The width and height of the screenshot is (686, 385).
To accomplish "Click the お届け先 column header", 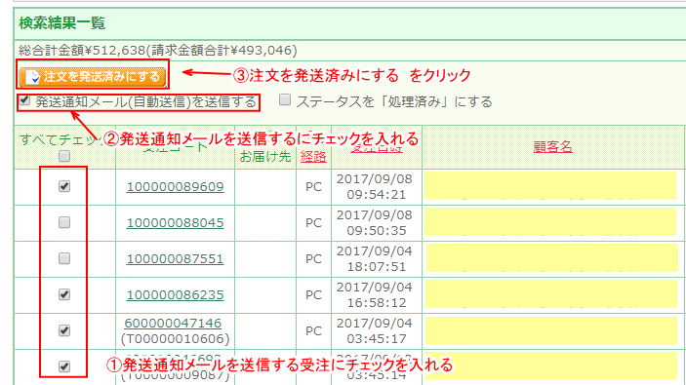I will click(265, 157).
